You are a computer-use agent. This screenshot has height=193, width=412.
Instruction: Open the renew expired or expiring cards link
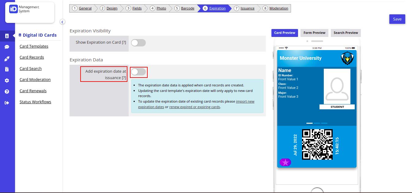pyautogui.click(x=195, y=107)
